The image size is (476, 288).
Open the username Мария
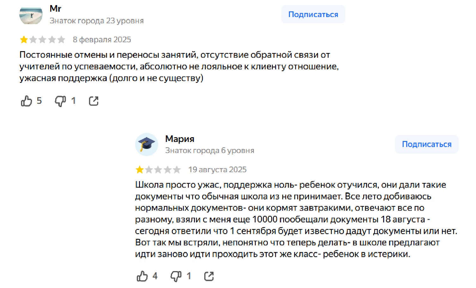(x=179, y=138)
